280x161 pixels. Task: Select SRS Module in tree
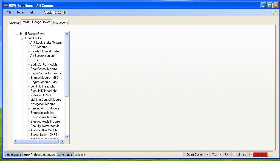[x=39, y=47]
